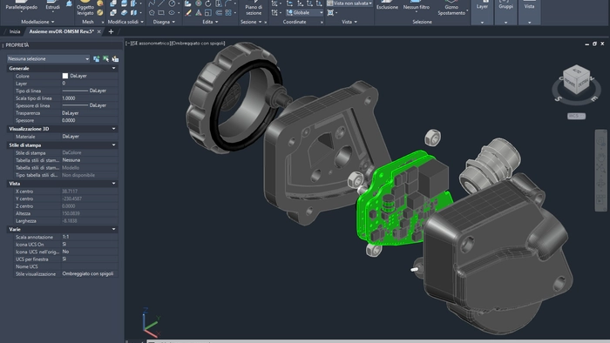
Task: Click Stile visualizzazione value in Varie
Action: [x=89, y=274]
